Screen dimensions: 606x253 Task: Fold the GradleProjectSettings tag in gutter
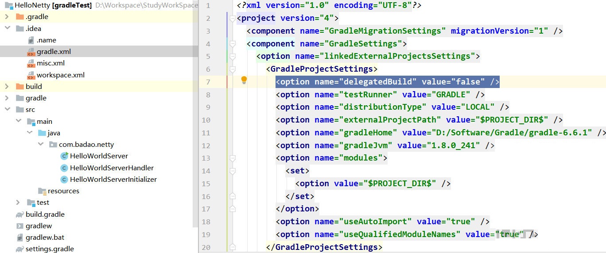click(x=232, y=69)
